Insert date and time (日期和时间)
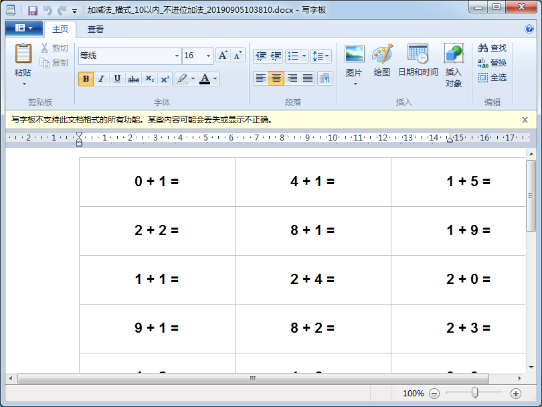Screen dimensions: 542x407 (418, 55)
